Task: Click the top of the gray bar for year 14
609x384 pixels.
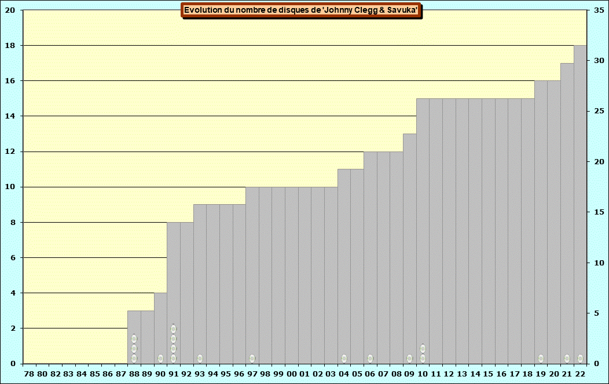Action: coord(475,99)
